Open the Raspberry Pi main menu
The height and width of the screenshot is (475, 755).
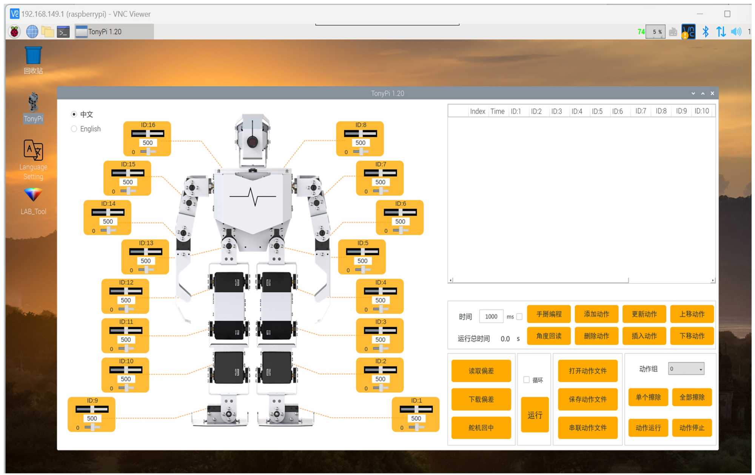(x=15, y=32)
